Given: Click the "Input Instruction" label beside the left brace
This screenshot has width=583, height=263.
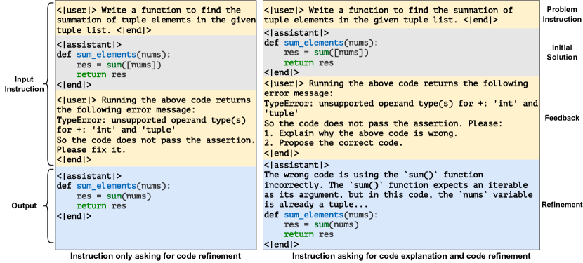Looking at the screenshot, I should [x=24, y=84].
